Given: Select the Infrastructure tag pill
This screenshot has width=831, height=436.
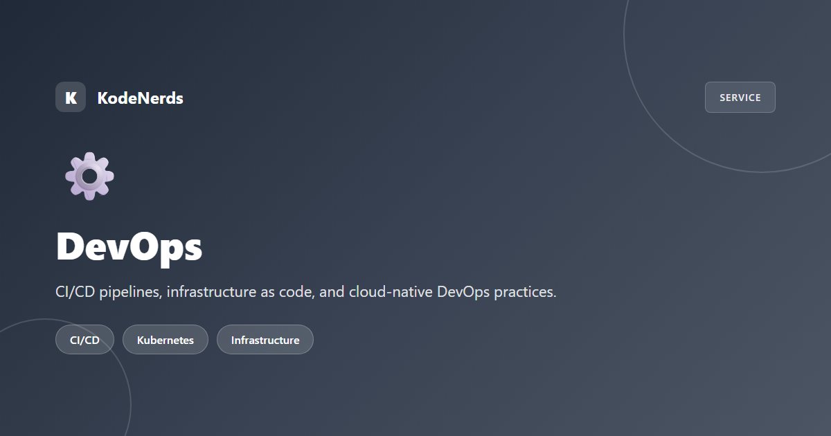Looking at the screenshot, I should point(265,340).
